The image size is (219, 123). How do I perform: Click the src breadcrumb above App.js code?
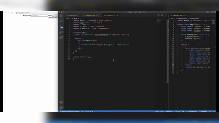tap(68, 18)
